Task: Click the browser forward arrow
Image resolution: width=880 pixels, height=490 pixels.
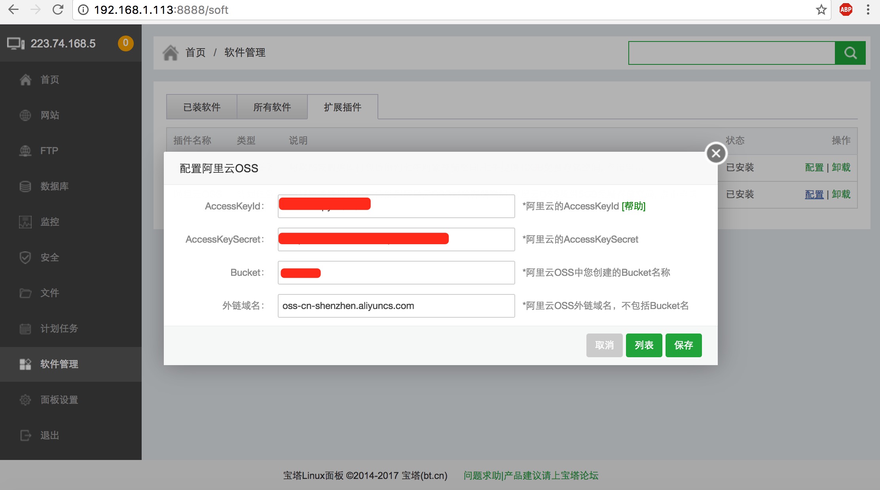Action: tap(36, 9)
